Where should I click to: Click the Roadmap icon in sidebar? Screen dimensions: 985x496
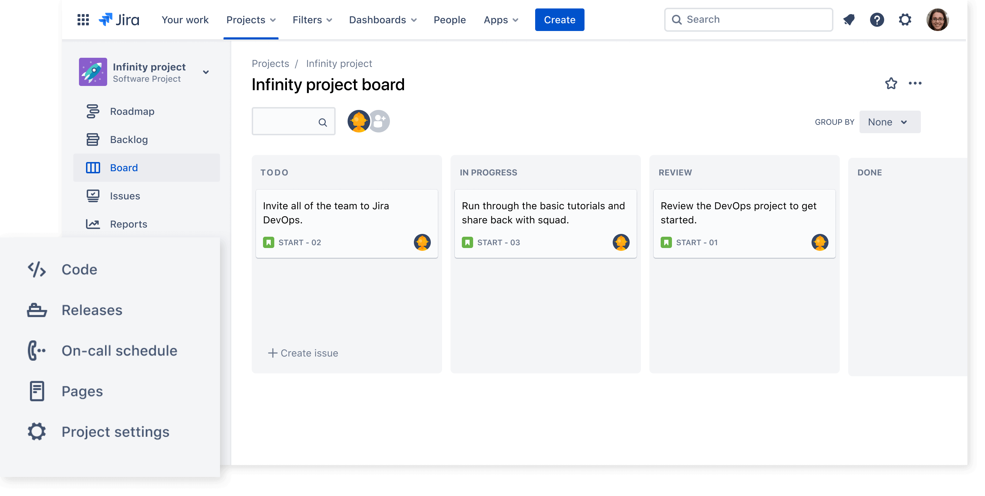coord(93,111)
